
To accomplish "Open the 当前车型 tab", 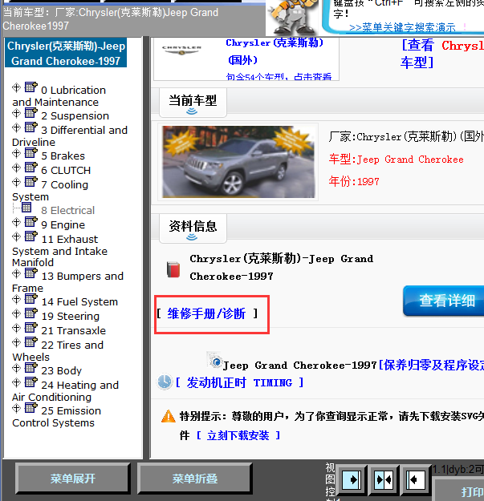I will [193, 103].
